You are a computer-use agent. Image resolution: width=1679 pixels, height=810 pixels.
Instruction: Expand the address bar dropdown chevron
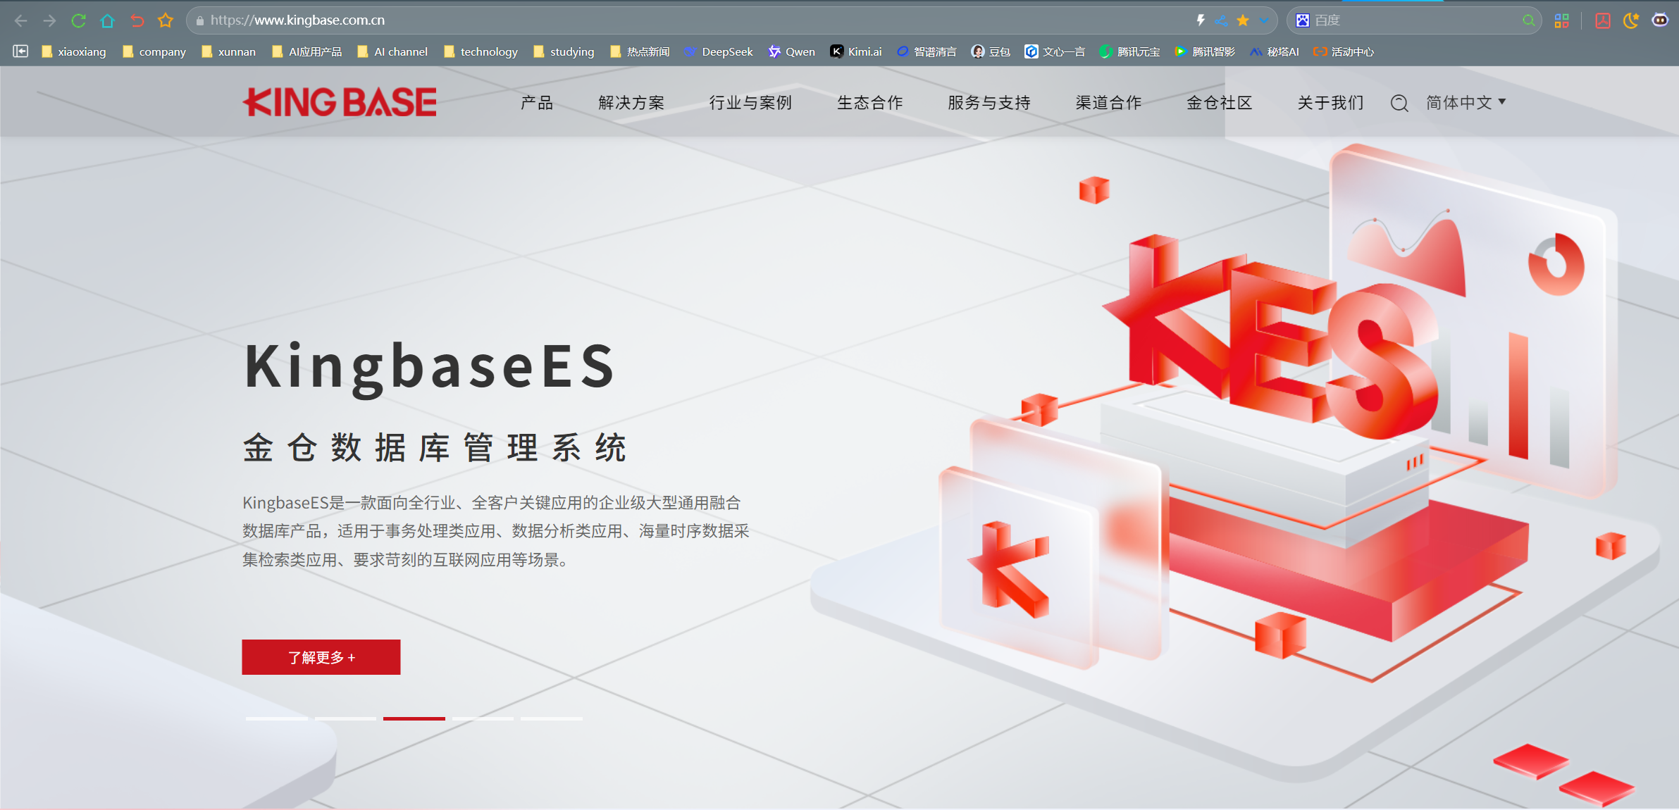click(x=1264, y=20)
